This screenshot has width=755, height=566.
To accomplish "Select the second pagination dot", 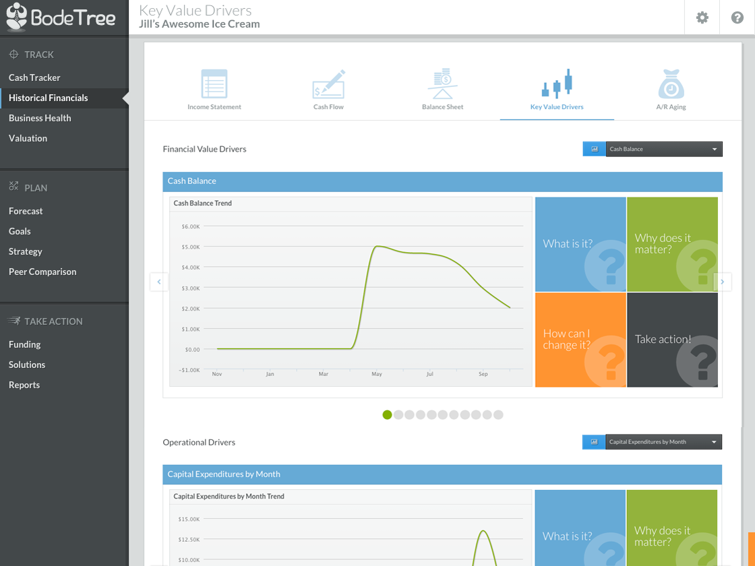I will (x=398, y=414).
